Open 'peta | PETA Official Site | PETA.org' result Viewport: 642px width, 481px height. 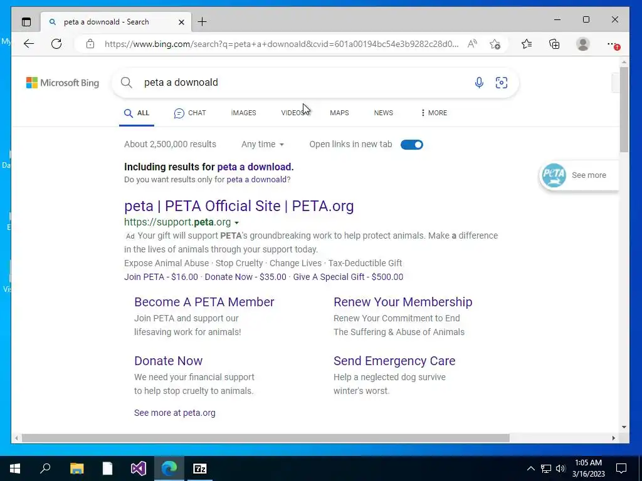point(239,205)
